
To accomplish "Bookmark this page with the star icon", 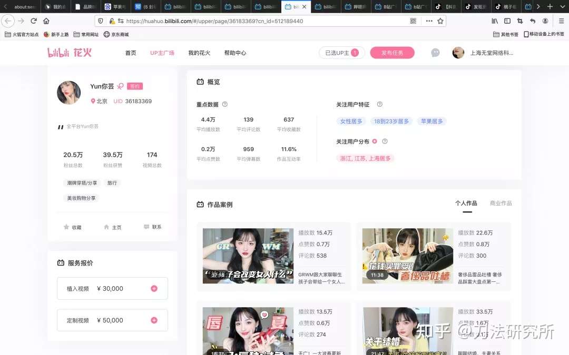I will click(440, 21).
